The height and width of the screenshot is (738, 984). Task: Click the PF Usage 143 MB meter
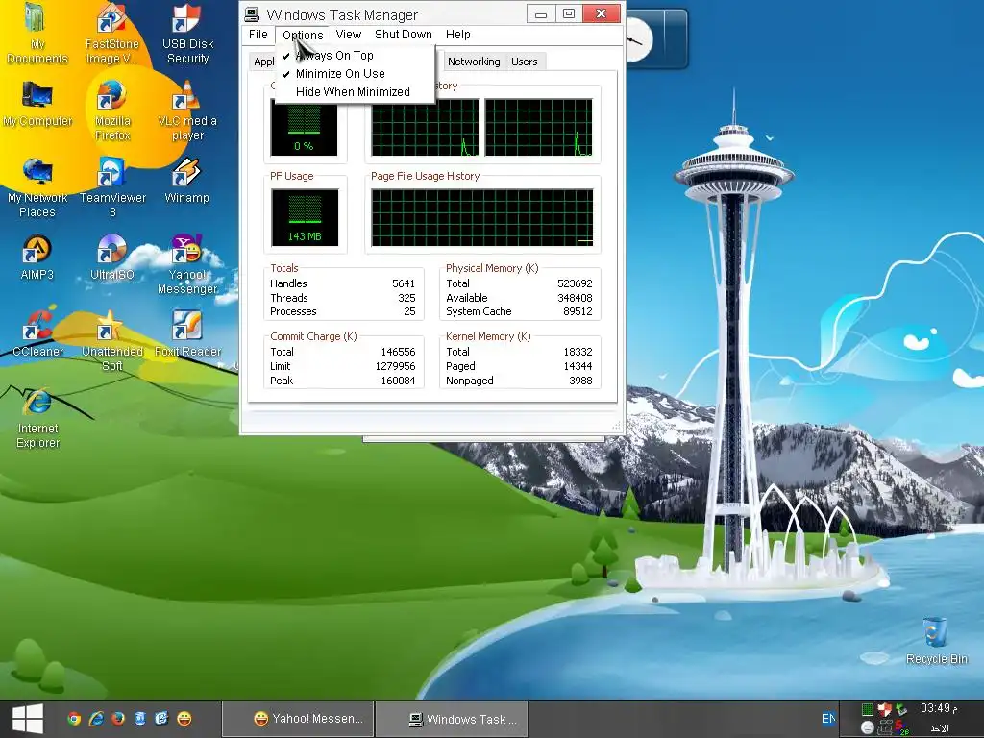(x=305, y=218)
